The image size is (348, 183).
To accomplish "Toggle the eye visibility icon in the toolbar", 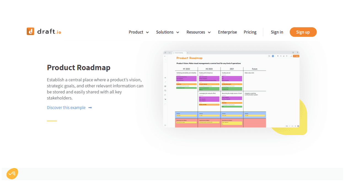I will point(281,56).
